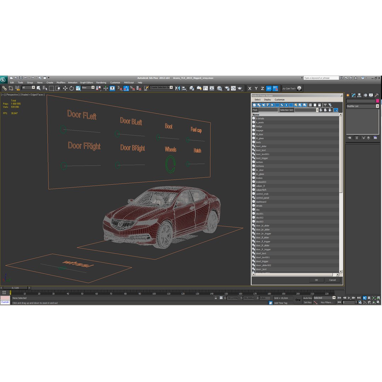Click Cancel in Select From Scene
The width and height of the screenshot is (382, 382).
pos(332,280)
